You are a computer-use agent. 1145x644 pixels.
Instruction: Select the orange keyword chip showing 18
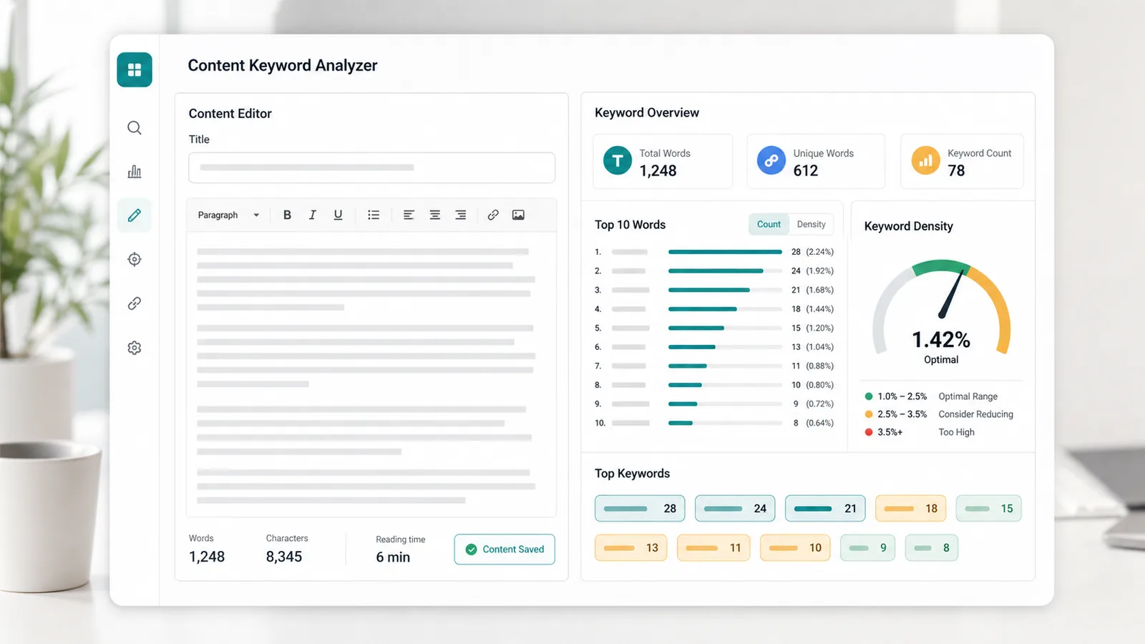[911, 509]
